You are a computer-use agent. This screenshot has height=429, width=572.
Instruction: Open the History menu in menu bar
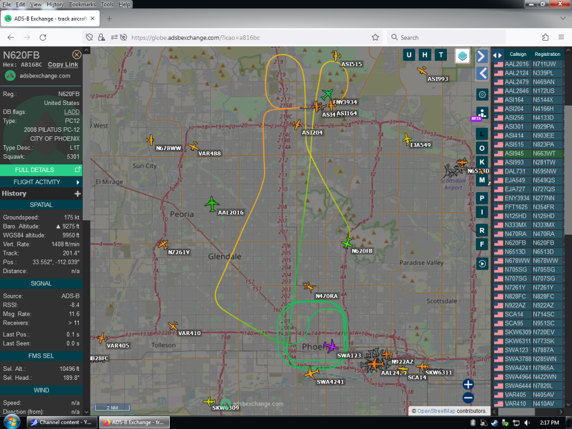(55, 4)
